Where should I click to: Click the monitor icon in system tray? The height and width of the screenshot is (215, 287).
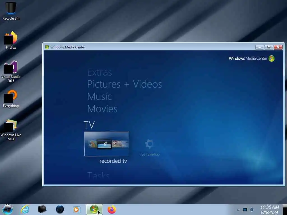tap(245, 210)
